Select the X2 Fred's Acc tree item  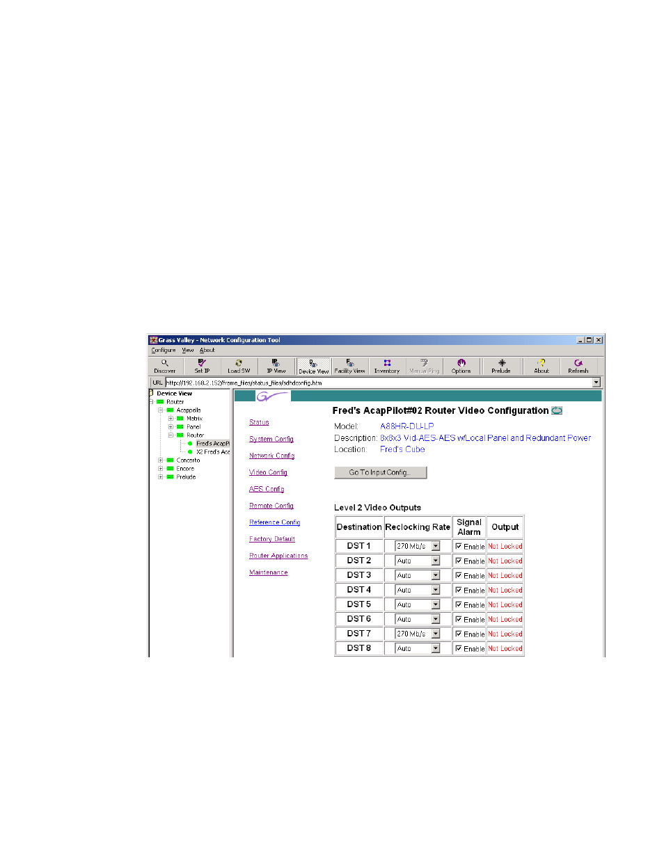tap(213, 452)
